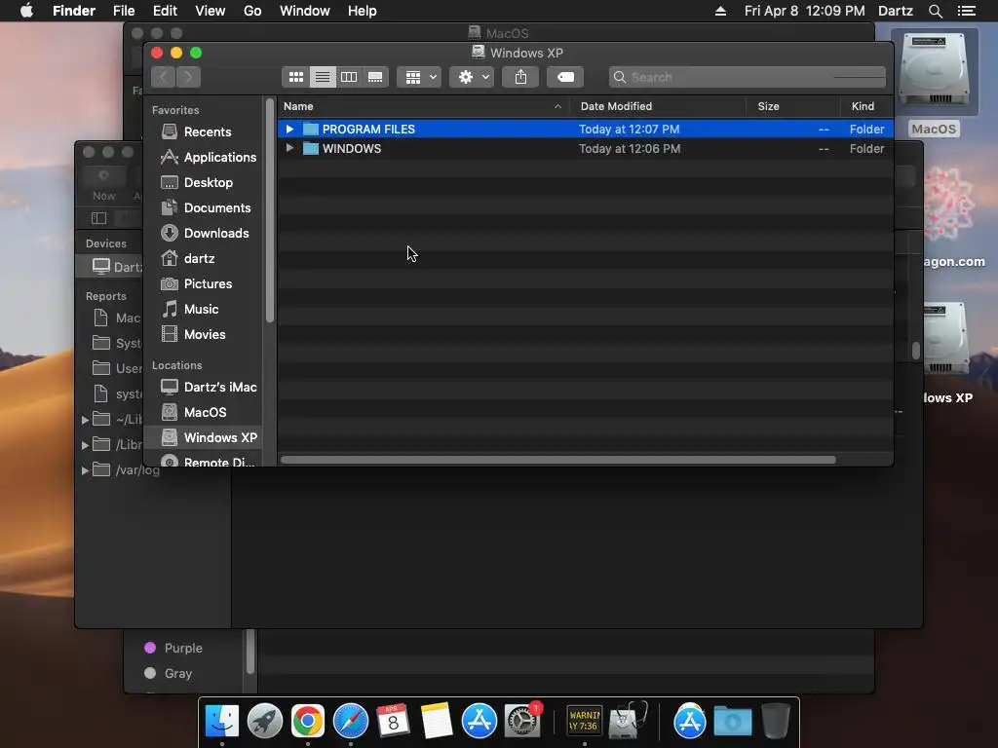Image resolution: width=998 pixels, height=748 pixels.
Task: Open Google Chrome from the Dock
Action: tap(308, 722)
